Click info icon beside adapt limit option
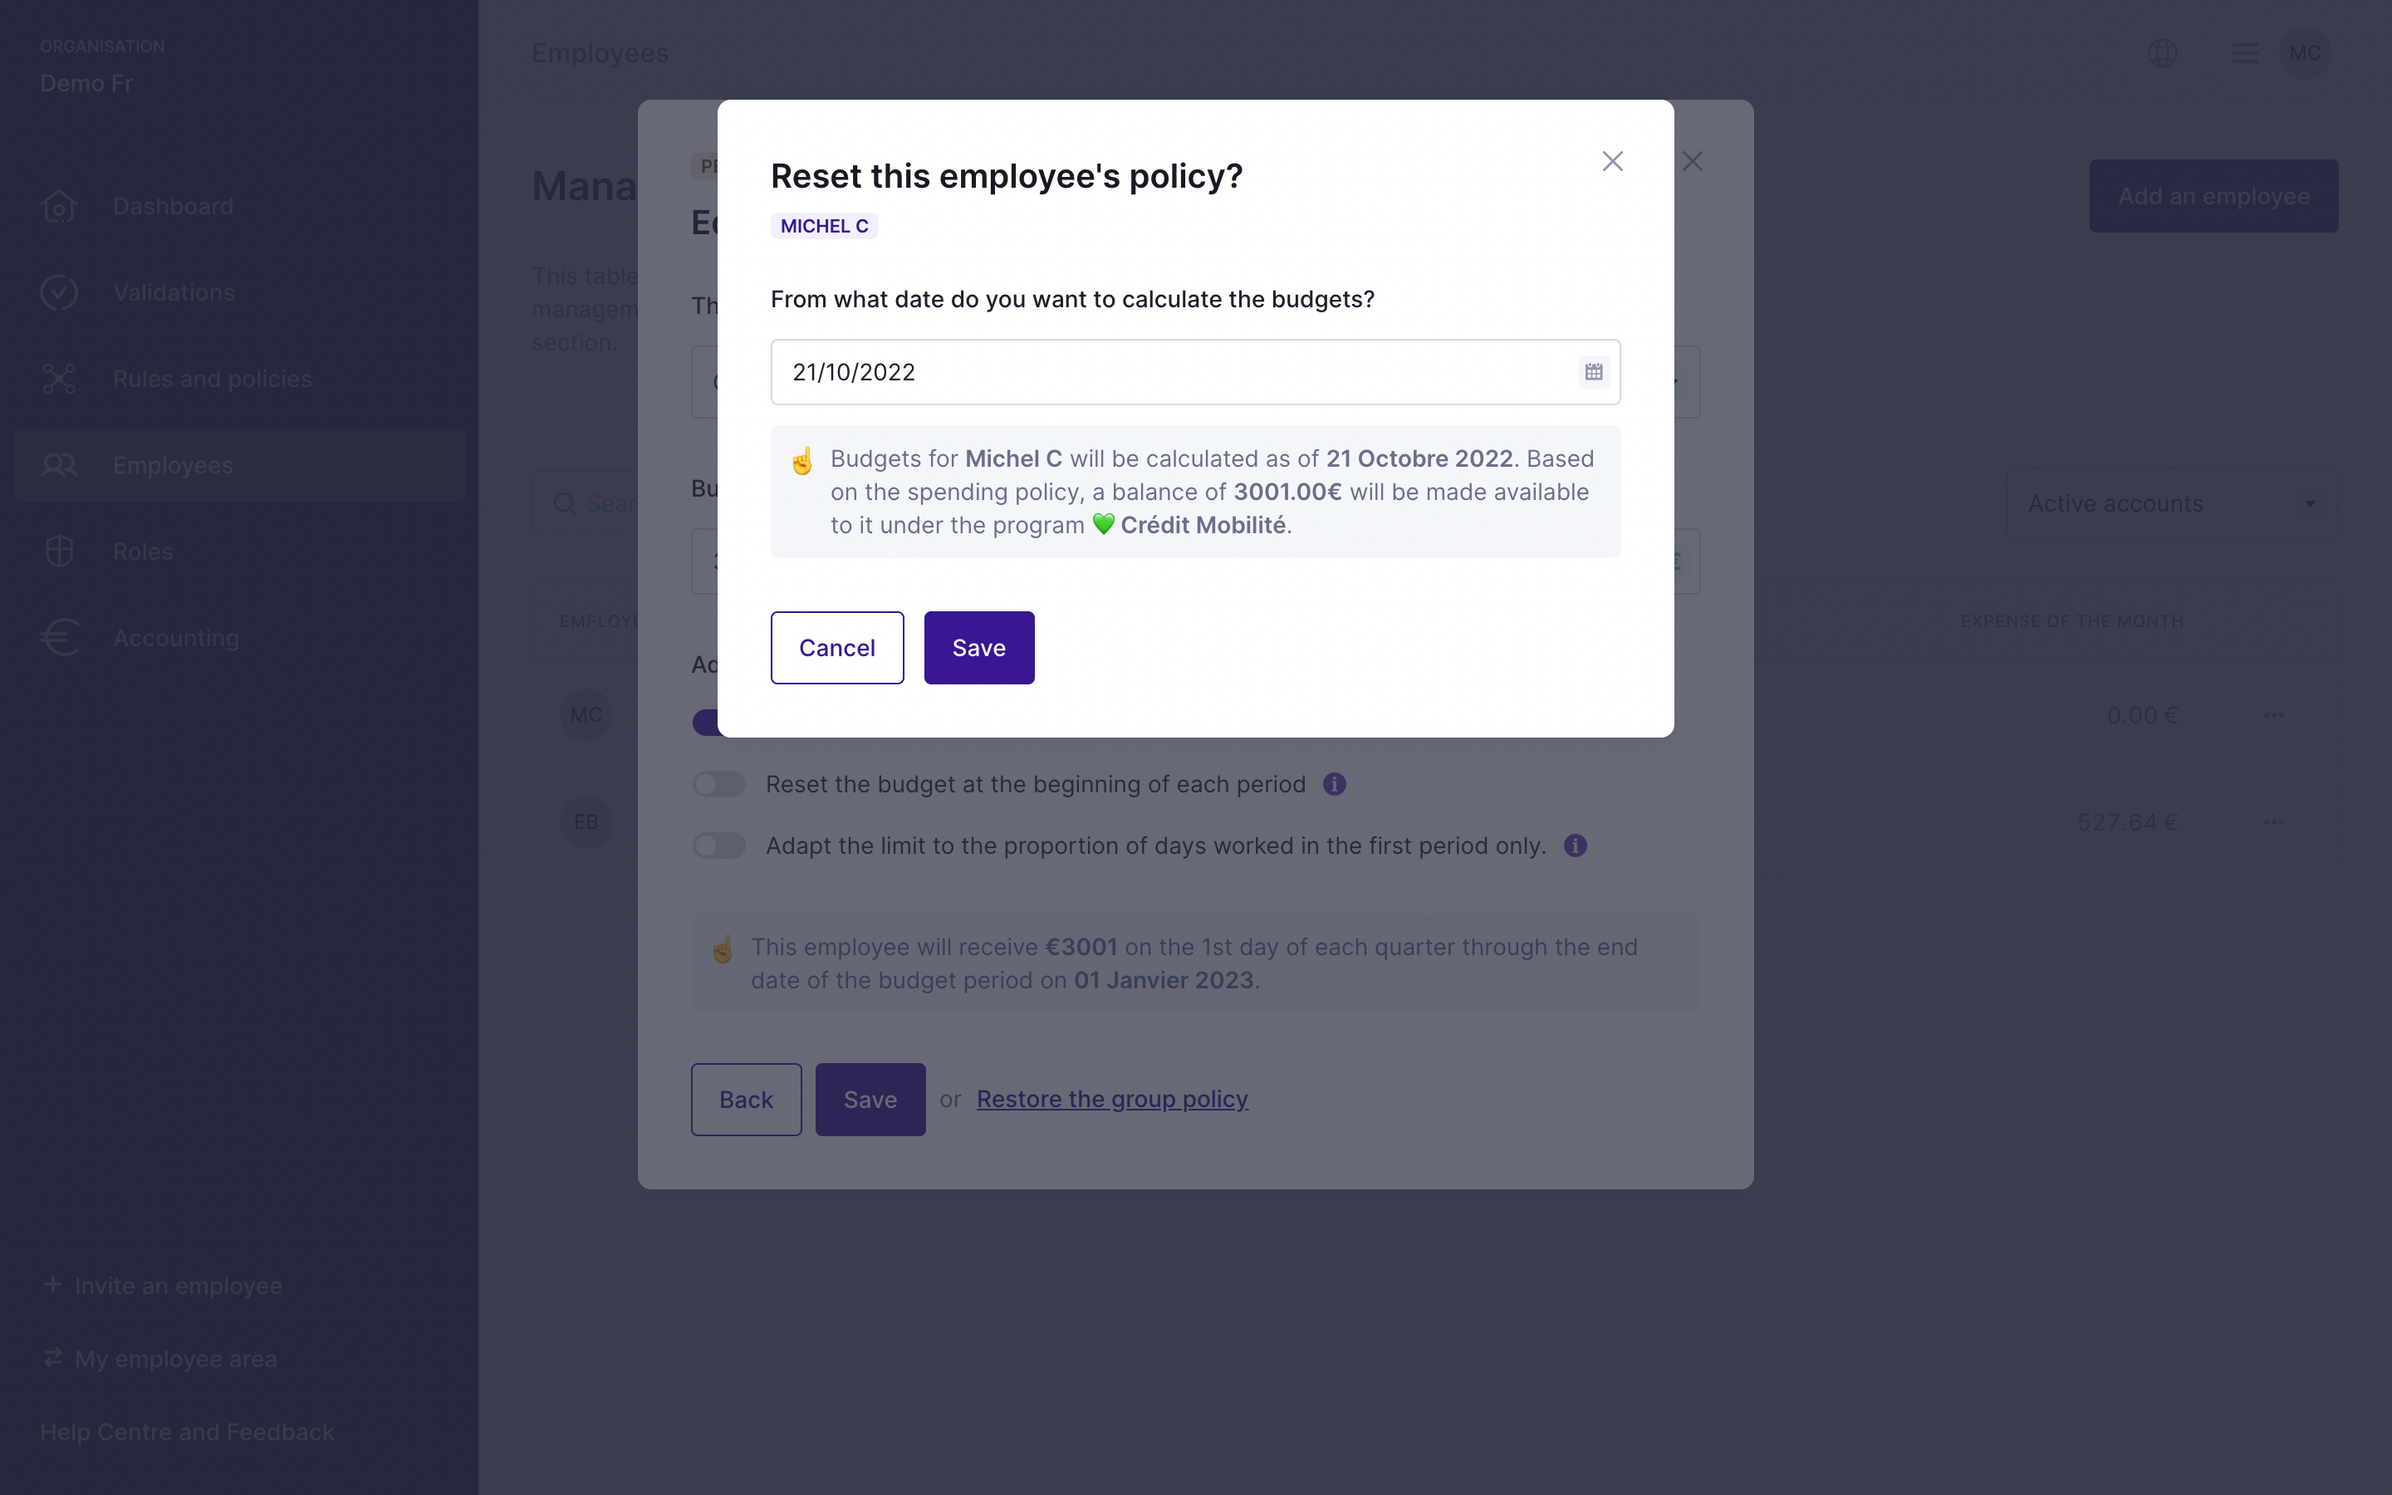The width and height of the screenshot is (2392, 1495). pyautogui.click(x=1575, y=846)
